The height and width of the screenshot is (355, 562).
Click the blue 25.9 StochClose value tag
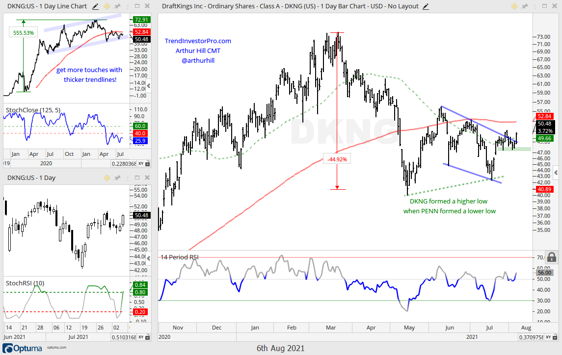click(140, 141)
